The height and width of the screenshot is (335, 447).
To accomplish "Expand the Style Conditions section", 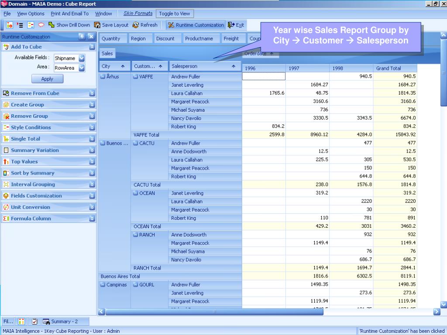I will point(92,127).
